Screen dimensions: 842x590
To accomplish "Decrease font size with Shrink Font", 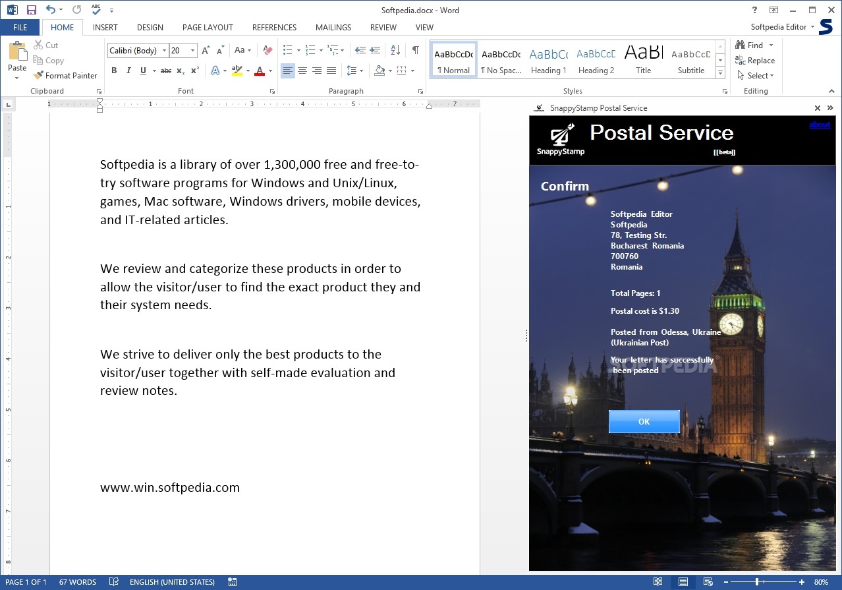I will click(x=220, y=50).
